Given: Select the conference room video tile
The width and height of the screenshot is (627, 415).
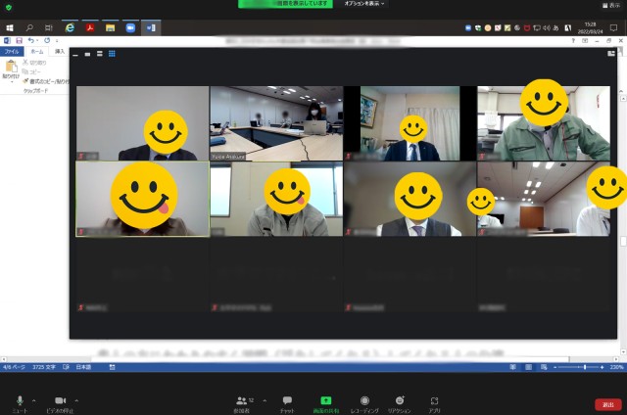Looking at the screenshot, I should pos(276,123).
